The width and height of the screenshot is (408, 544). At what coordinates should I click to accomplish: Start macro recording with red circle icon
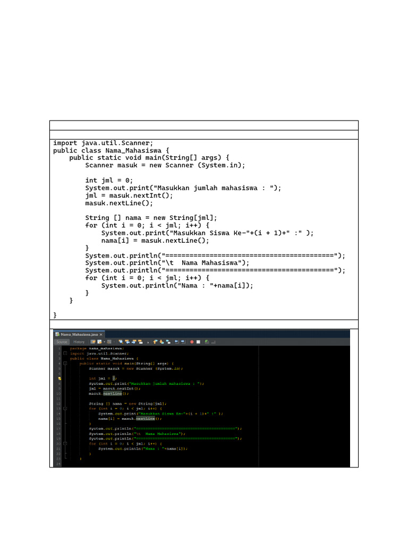point(192,342)
